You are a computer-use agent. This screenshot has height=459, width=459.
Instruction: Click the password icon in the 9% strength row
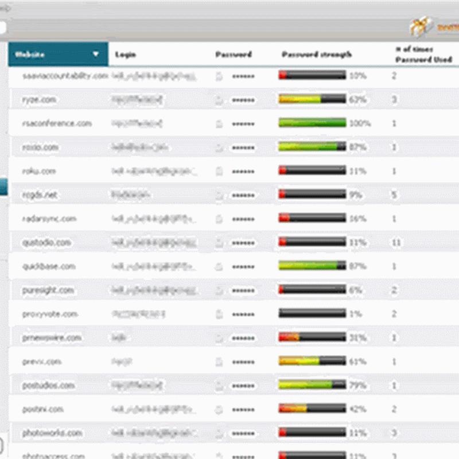[219, 195]
